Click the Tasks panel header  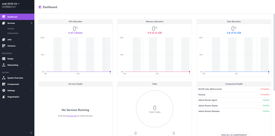point(155,84)
